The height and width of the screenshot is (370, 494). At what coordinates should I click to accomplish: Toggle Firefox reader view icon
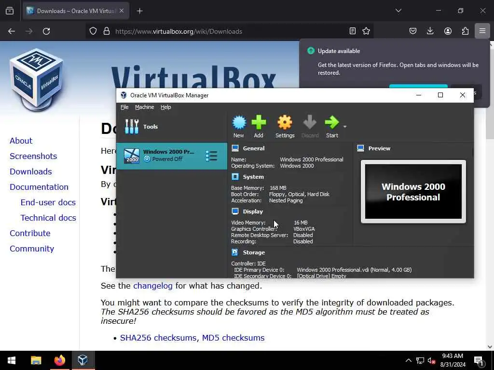[353, 31]
